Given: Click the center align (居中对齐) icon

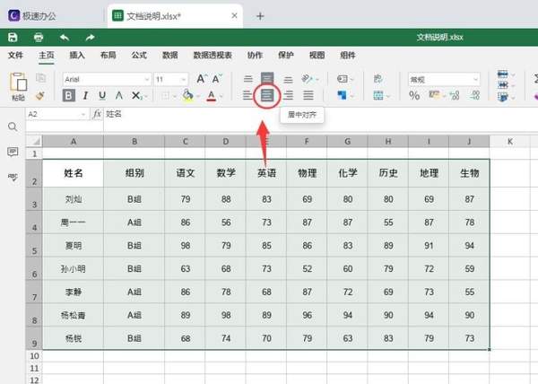Looking at the screenshot, I should click(x=266, y=95).
